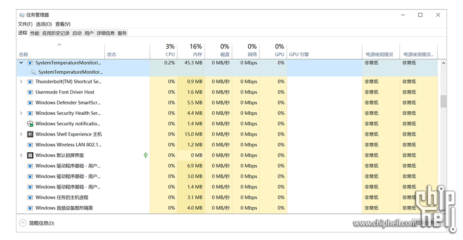Screen dimensions: 463x240
Task: Click the Windows Security Health Ser... icon
Action: click(x=30, y=113)
